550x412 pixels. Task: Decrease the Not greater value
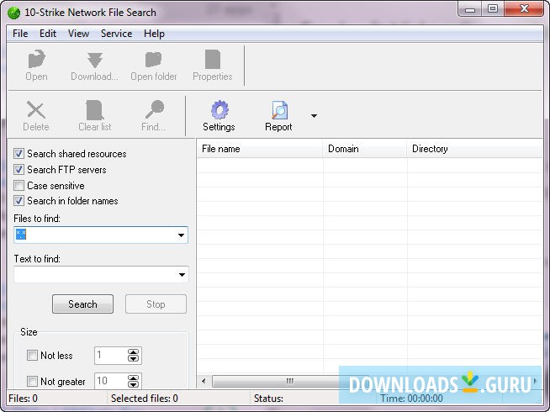[x=133, y=384]
